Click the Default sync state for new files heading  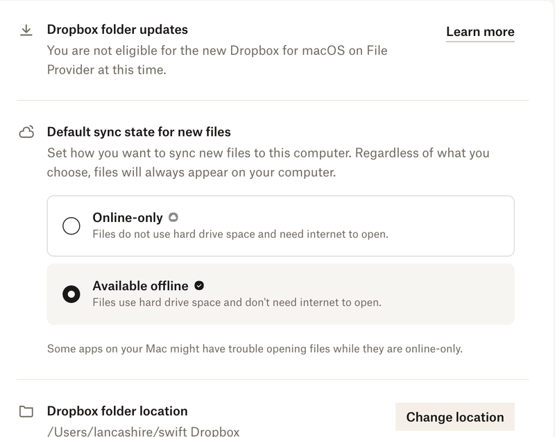pos(139,131)
